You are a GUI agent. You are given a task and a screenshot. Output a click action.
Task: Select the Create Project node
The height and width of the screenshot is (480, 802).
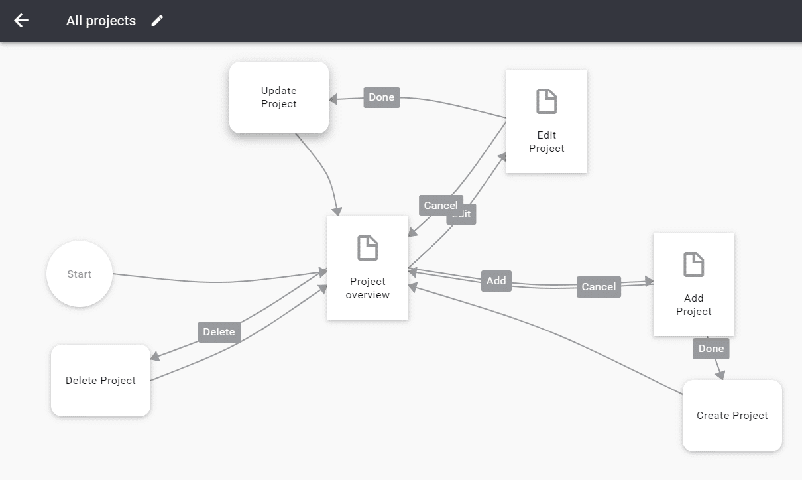click(732, 416)
